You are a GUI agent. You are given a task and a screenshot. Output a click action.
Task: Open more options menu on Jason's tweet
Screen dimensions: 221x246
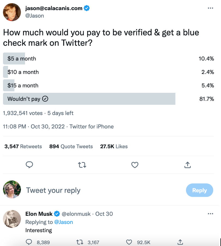(x=210, y=8)
